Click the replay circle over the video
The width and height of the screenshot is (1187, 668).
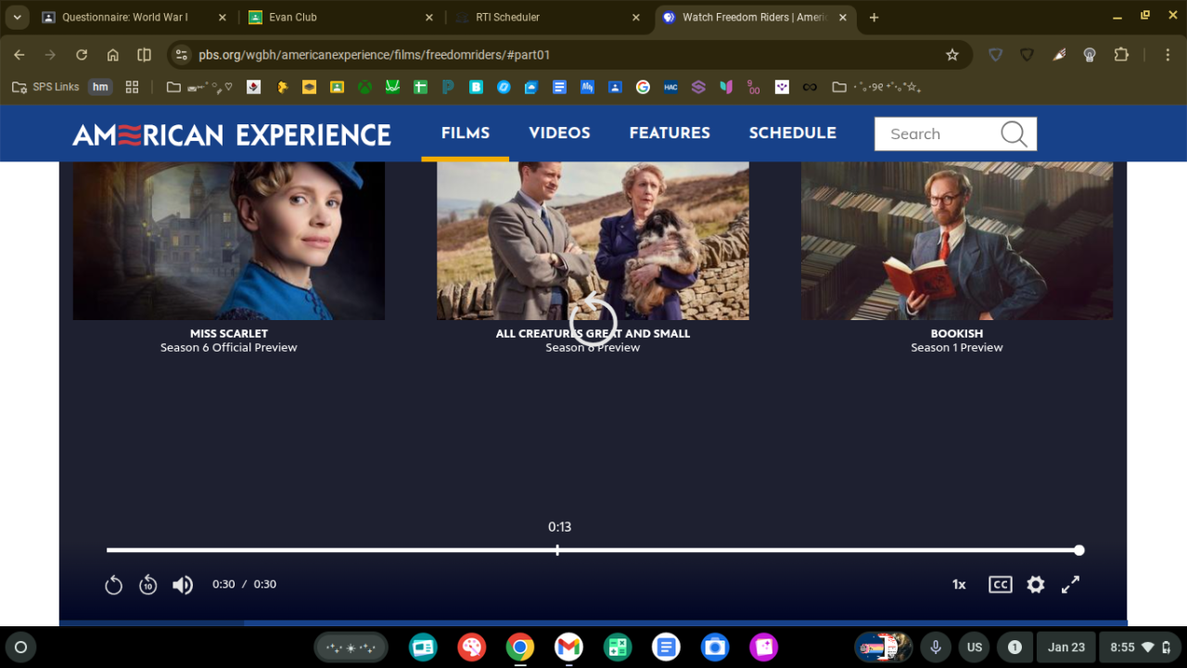593,320
